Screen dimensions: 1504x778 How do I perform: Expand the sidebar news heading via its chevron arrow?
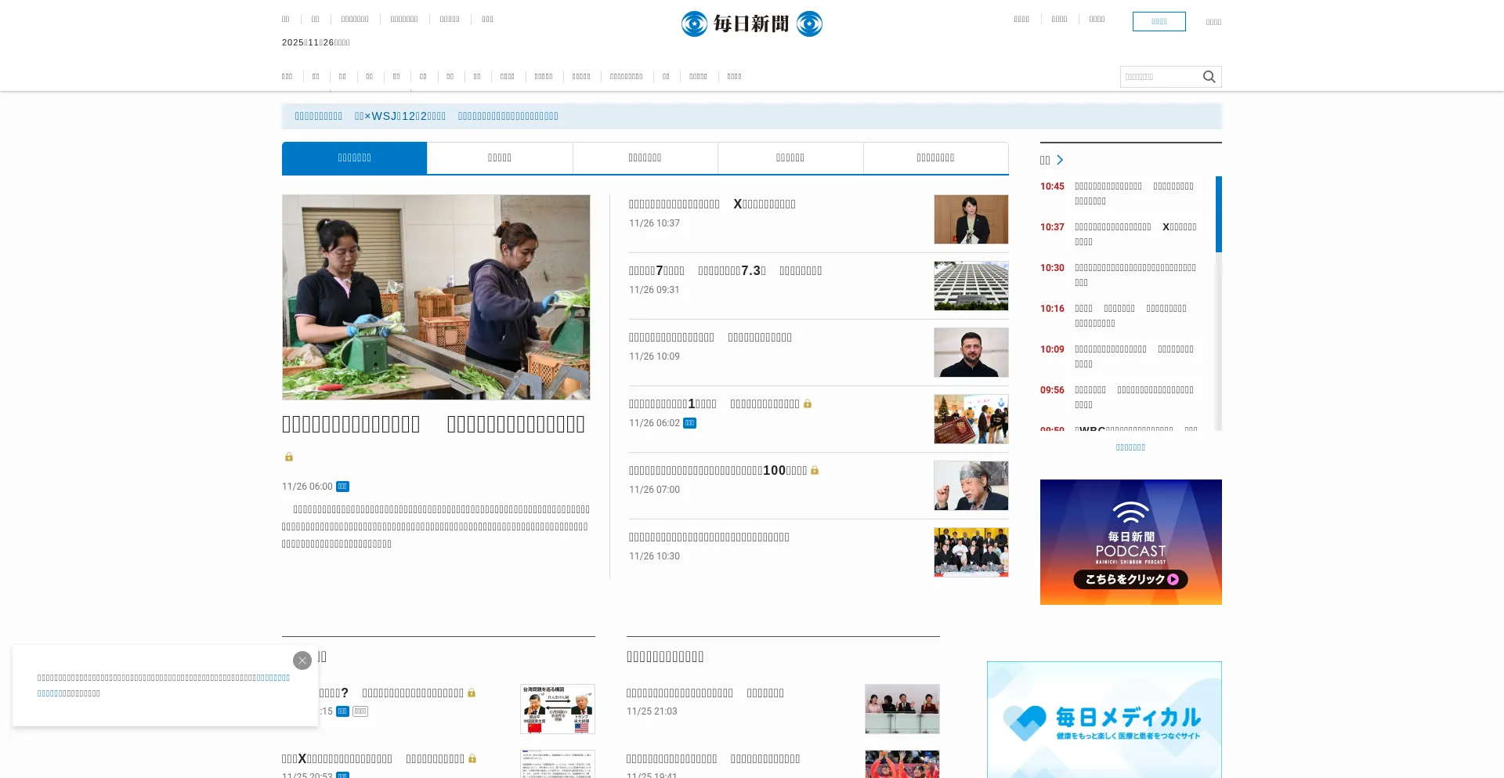[x=1060, y=160]
